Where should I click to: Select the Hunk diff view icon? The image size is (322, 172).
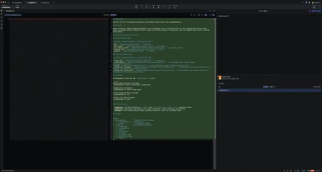tap(199, 15)
